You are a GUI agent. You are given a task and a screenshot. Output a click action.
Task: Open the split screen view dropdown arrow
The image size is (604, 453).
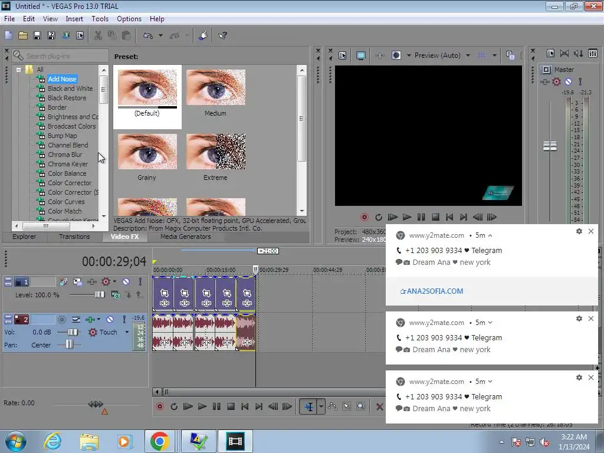409,55
